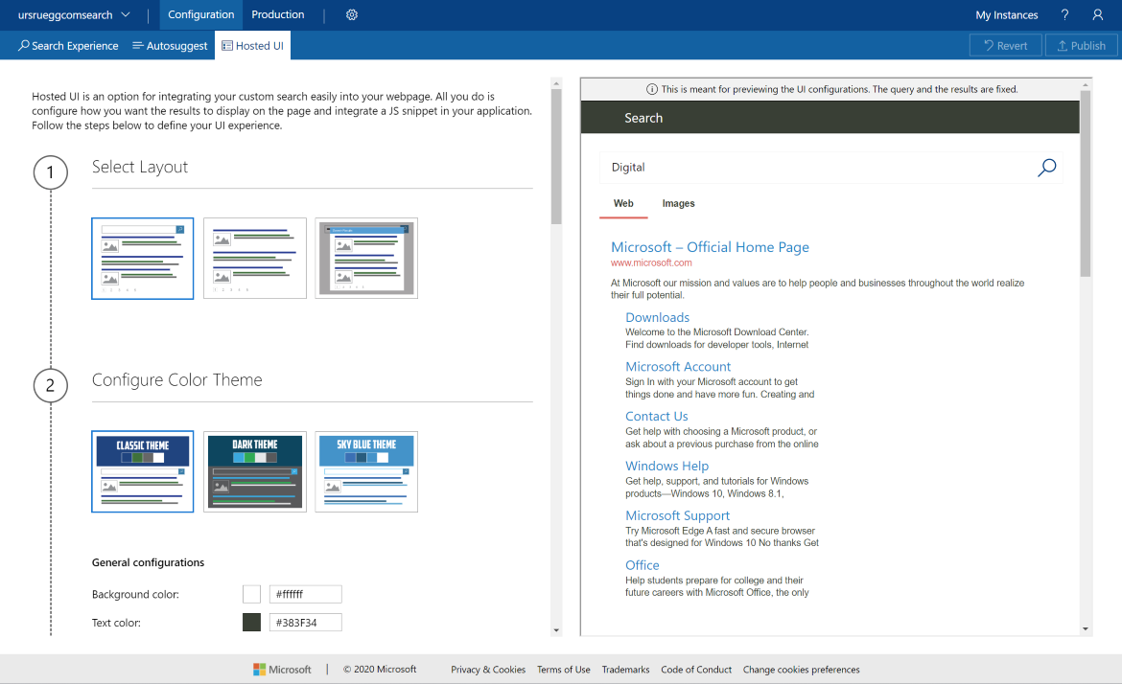Screen dimensions: 1122x684
Task: Click the General configurations label
Action: click(148, 562)
